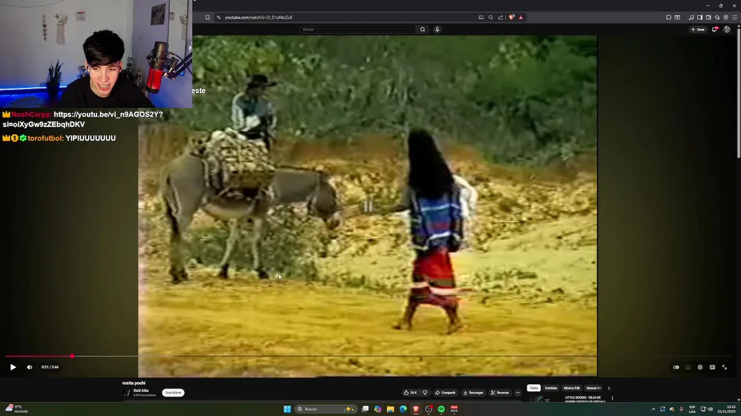Show hidden tray icons chevron
Image resolution: width=741 pixels, height=416 pixels.
coord(654,409)
